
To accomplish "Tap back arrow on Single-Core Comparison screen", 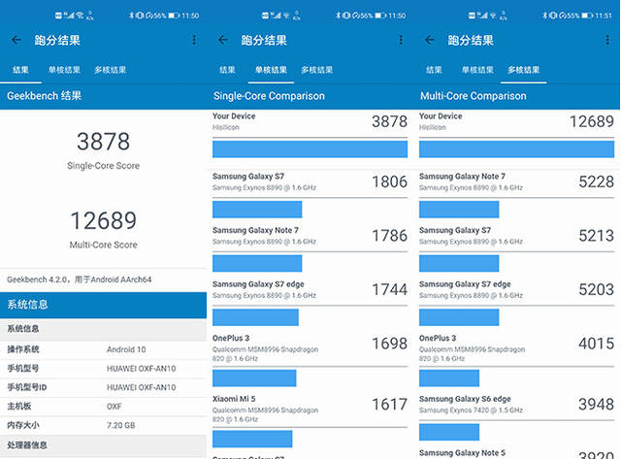I will (x=223, y=40).
